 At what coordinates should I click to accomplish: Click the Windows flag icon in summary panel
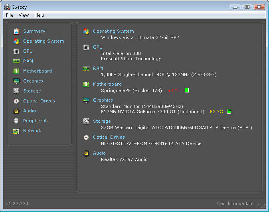tap(86, 31)
